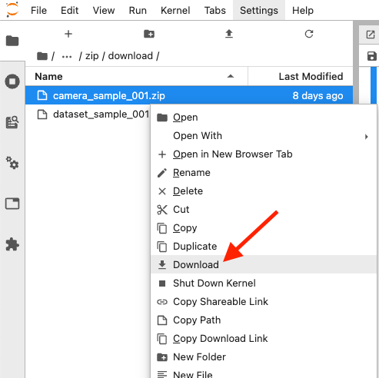Click the Upload Files arrow icon

229,34
